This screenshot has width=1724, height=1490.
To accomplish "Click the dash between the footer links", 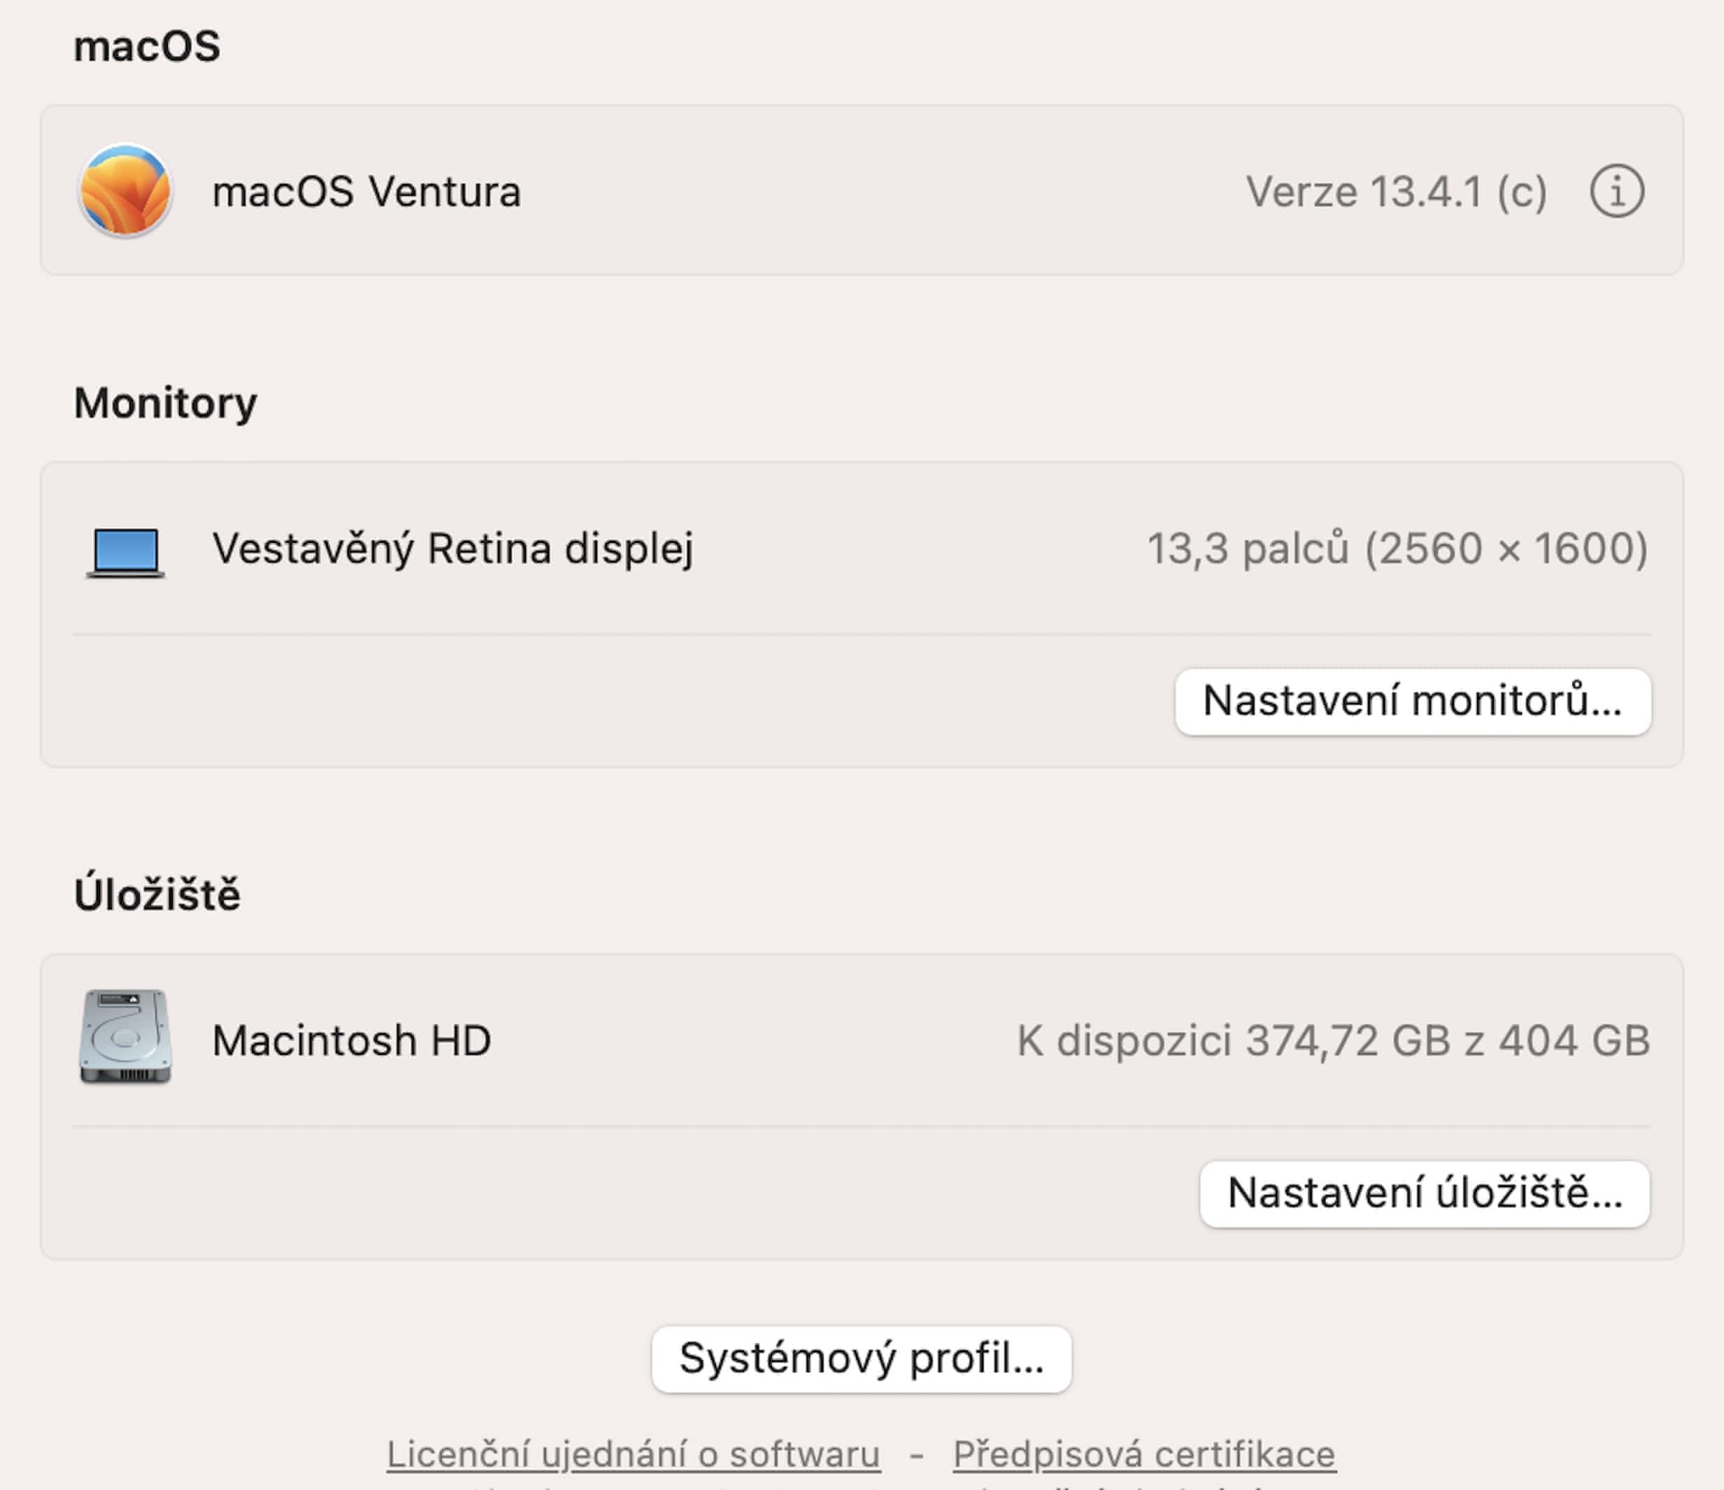I will tap(917, 1455).
